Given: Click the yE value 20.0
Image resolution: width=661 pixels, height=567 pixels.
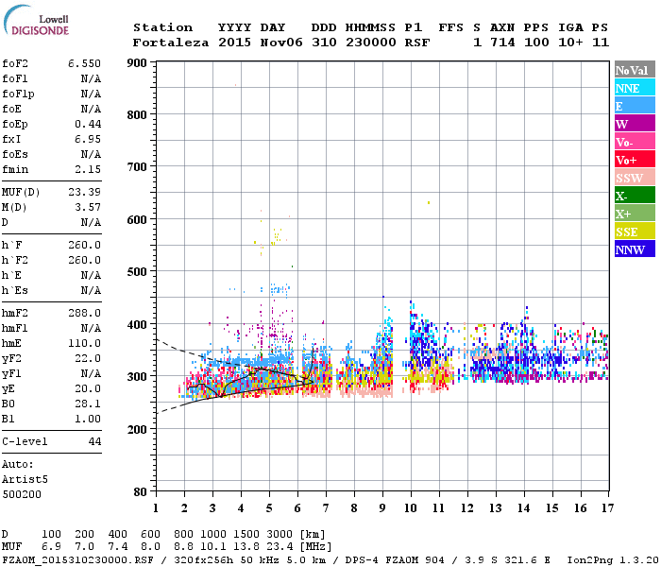Looking at the screenshot, I should [88, 389].
